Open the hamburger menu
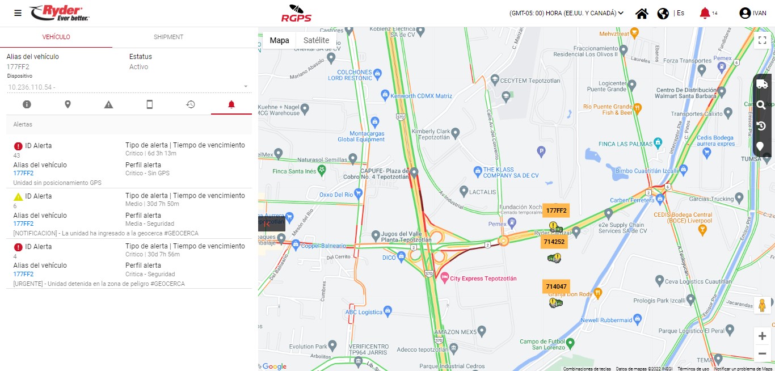775x371 pixels. 18,13
